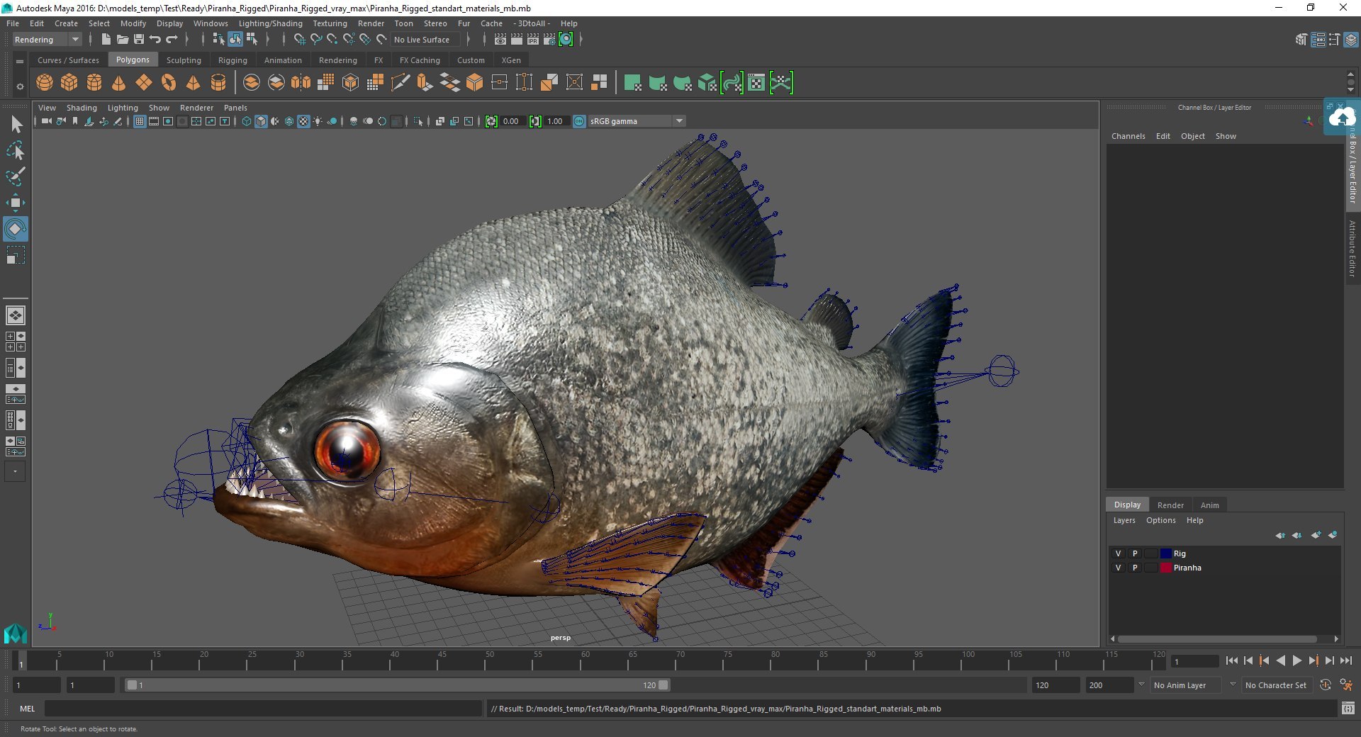Click No Live Surface field

[426, 40]
